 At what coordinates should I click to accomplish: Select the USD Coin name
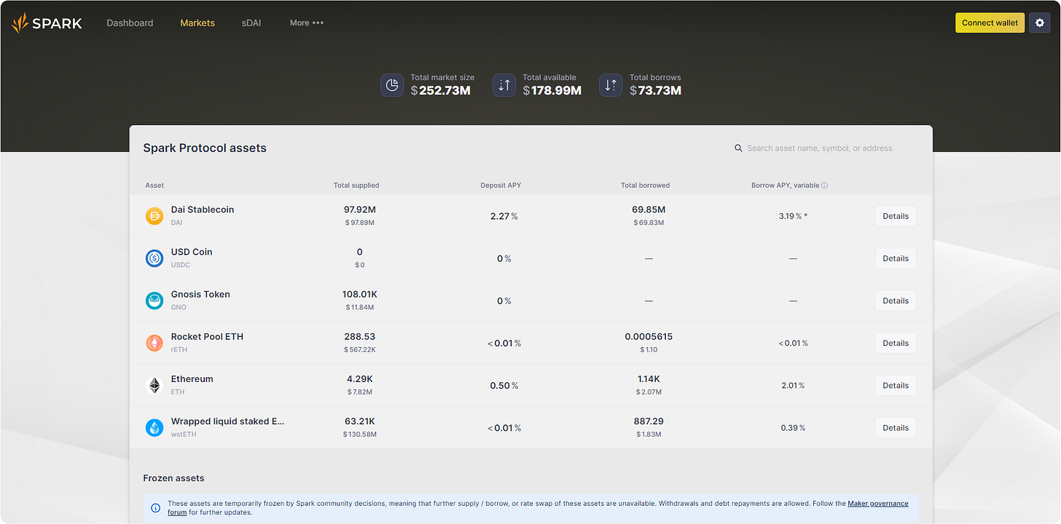192,252
